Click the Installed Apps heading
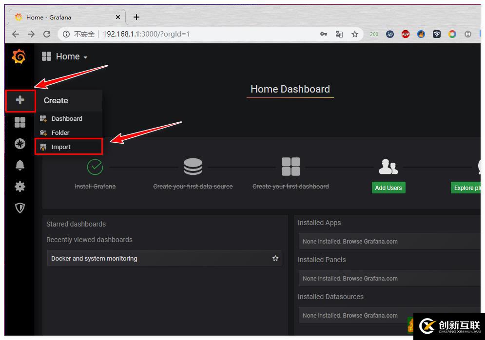Screen dimensions: 485x340 pos(319,223)
